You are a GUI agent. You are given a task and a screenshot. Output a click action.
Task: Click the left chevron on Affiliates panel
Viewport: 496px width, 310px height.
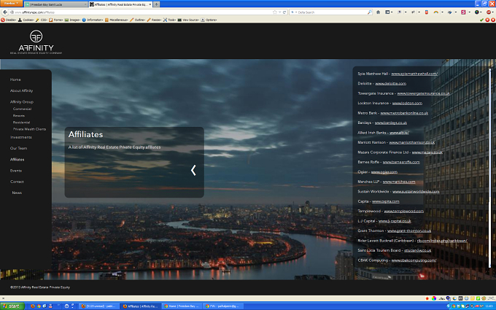[193, 170]
